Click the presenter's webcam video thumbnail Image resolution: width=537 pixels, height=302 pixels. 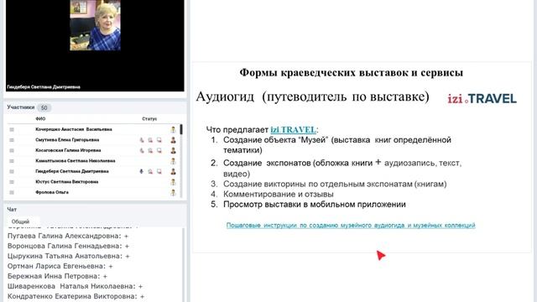(x=95, y=25)
